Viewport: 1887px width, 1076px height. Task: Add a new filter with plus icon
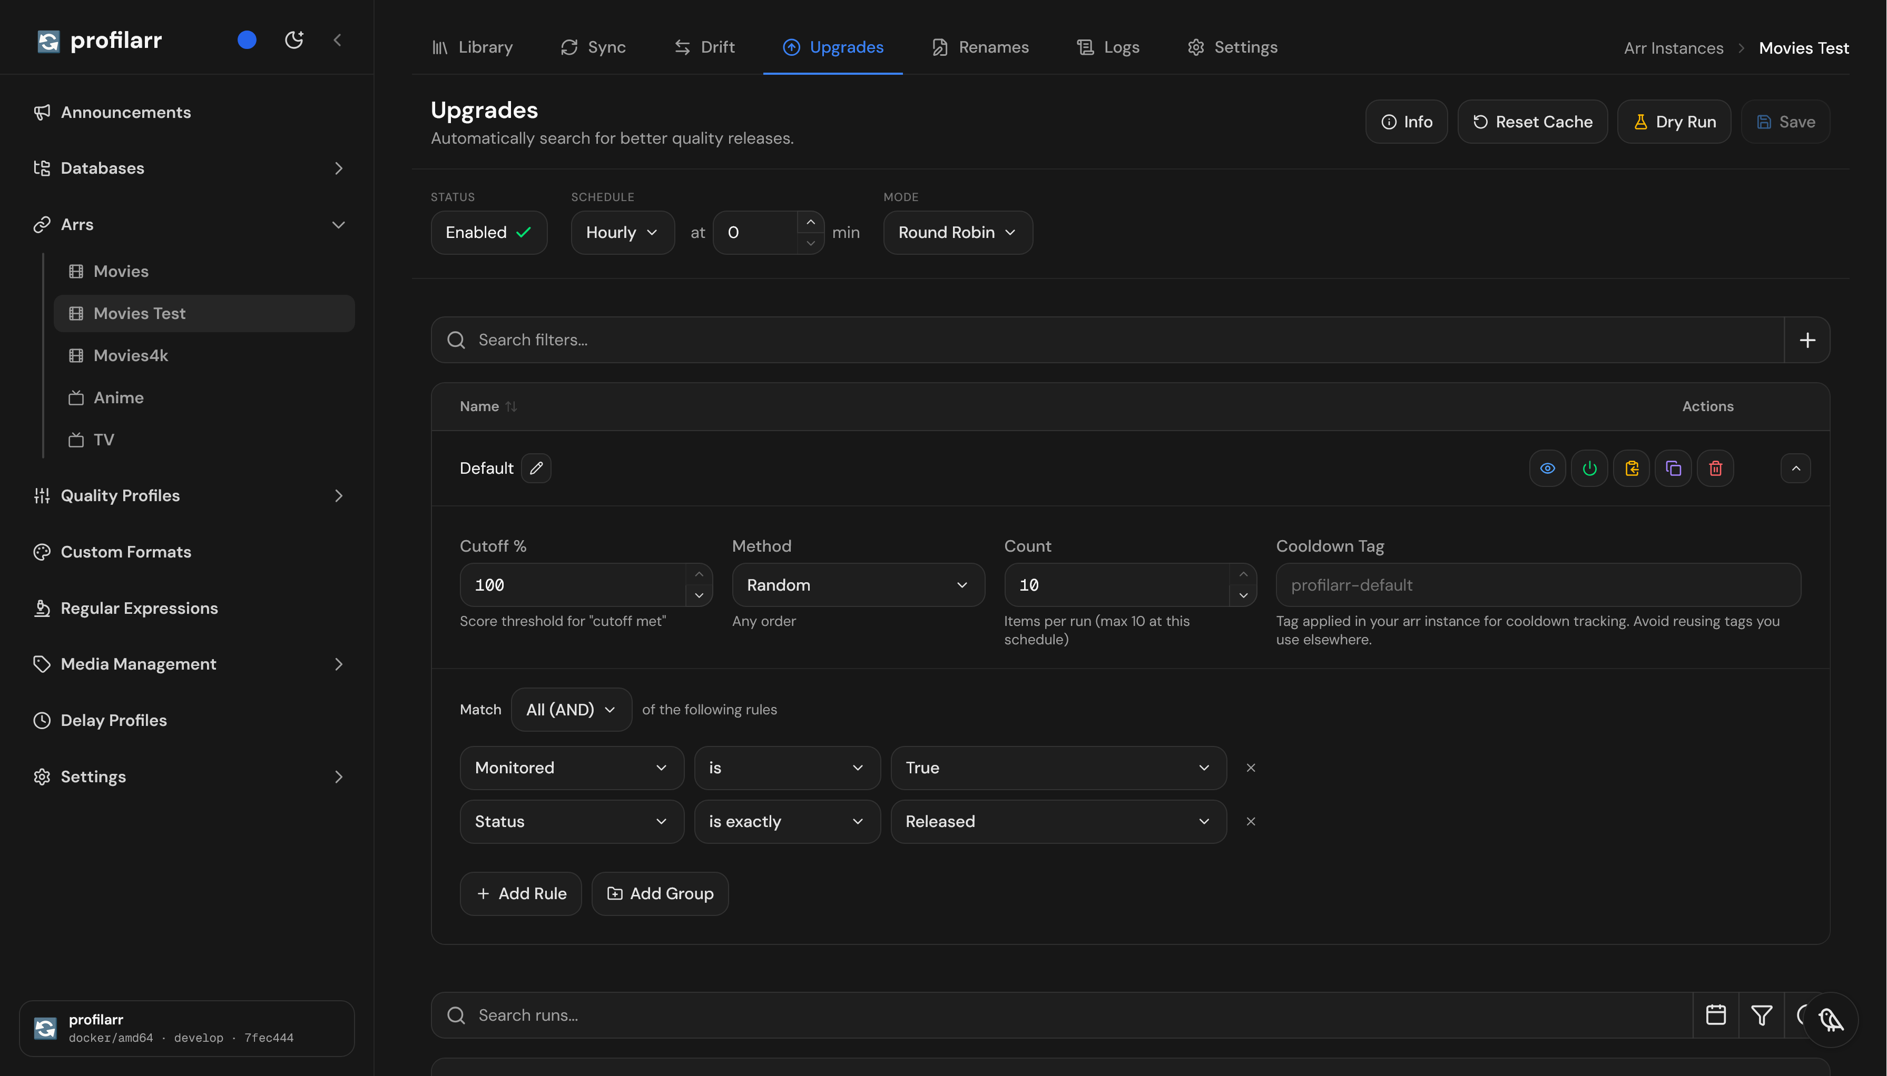coord(1807,340)
